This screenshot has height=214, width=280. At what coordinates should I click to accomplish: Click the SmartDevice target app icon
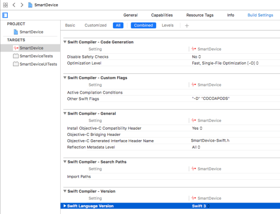coord(16,48)
